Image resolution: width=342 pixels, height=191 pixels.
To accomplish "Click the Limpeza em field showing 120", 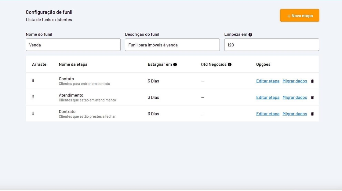I will 271,45.
